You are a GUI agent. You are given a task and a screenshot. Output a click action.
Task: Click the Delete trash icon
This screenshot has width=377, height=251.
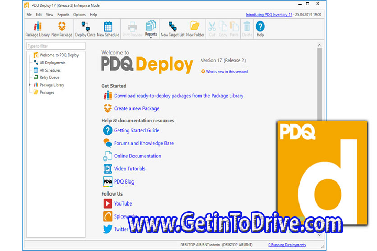247,27
